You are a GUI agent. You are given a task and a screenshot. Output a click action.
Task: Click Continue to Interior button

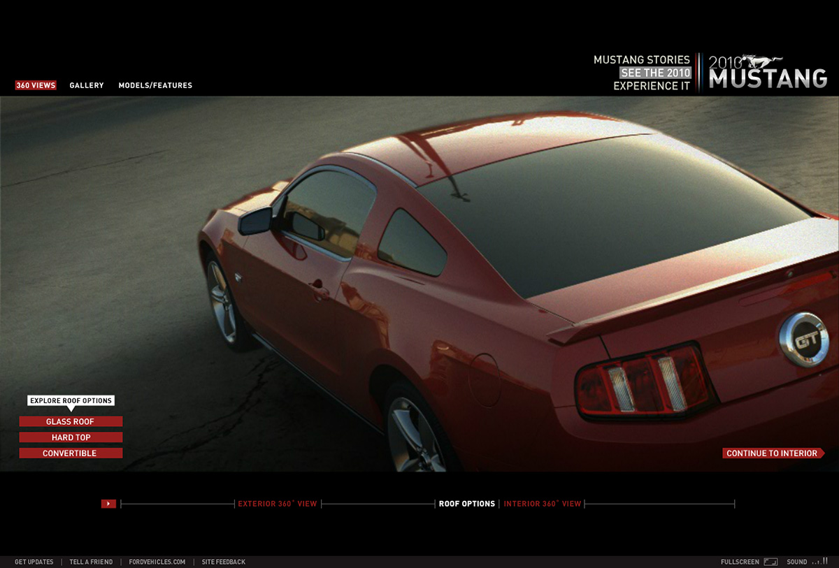click(773, 453)
